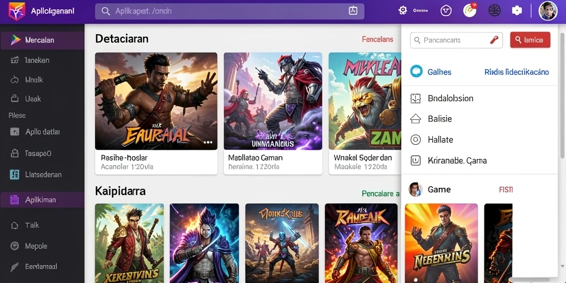Click the Pancancarts search field
Image resolution: width=566 pixels, height=283 pixels.
[456, 40]
